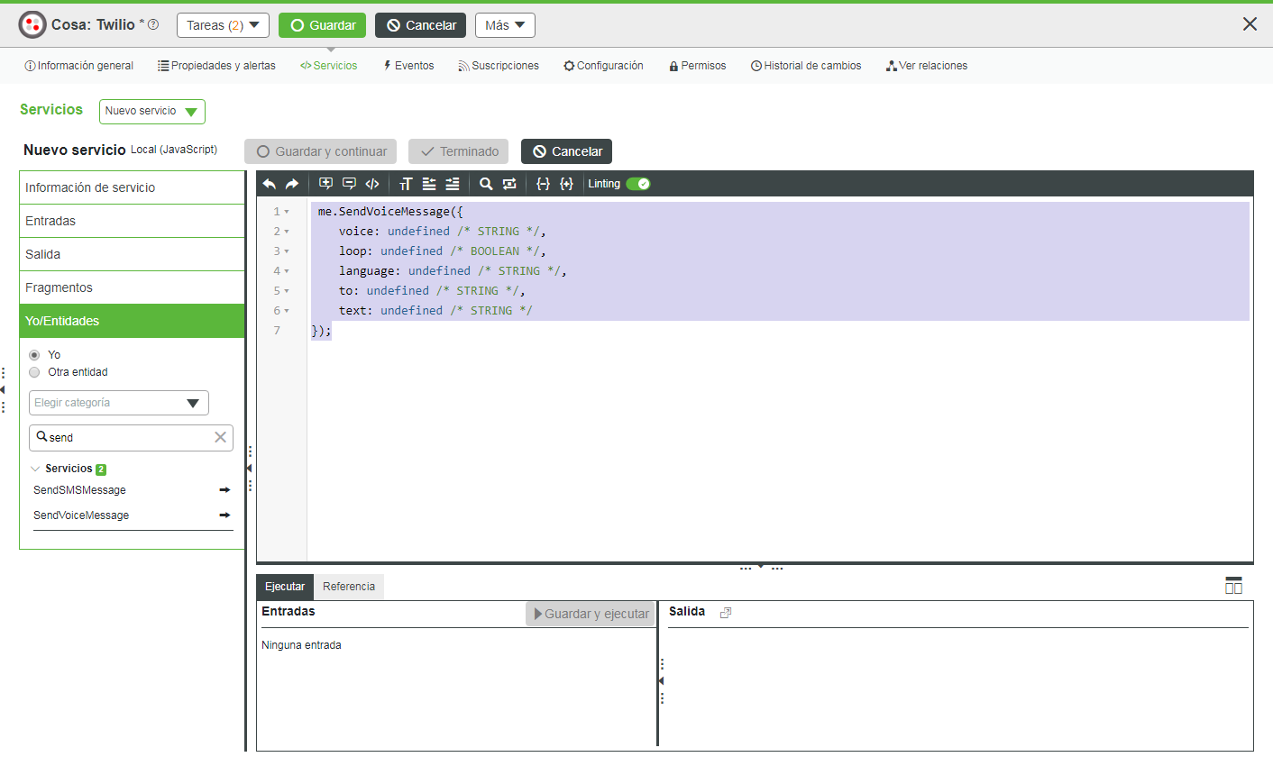This screenshot has width=1273, height=766.
Task: Switch to the Referencia tab
Action: (x=349, y=587)
